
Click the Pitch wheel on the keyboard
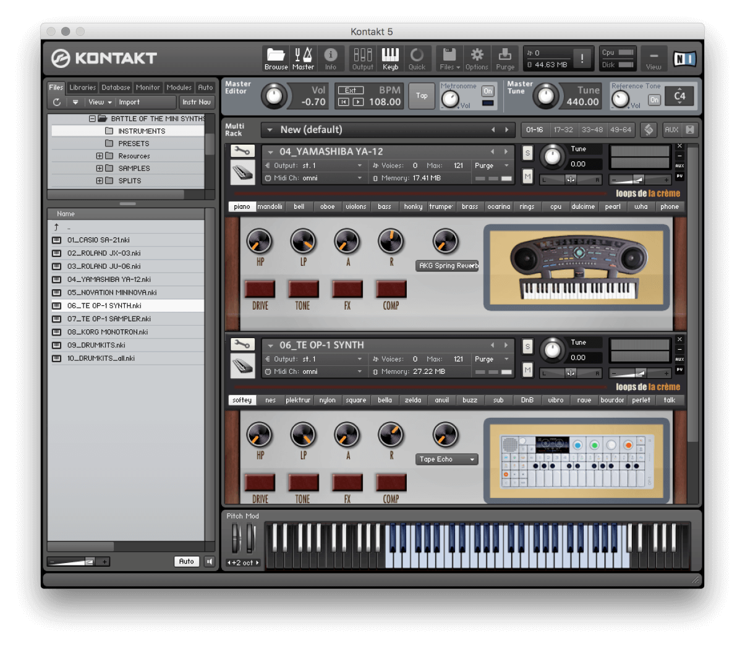point(236,538)
